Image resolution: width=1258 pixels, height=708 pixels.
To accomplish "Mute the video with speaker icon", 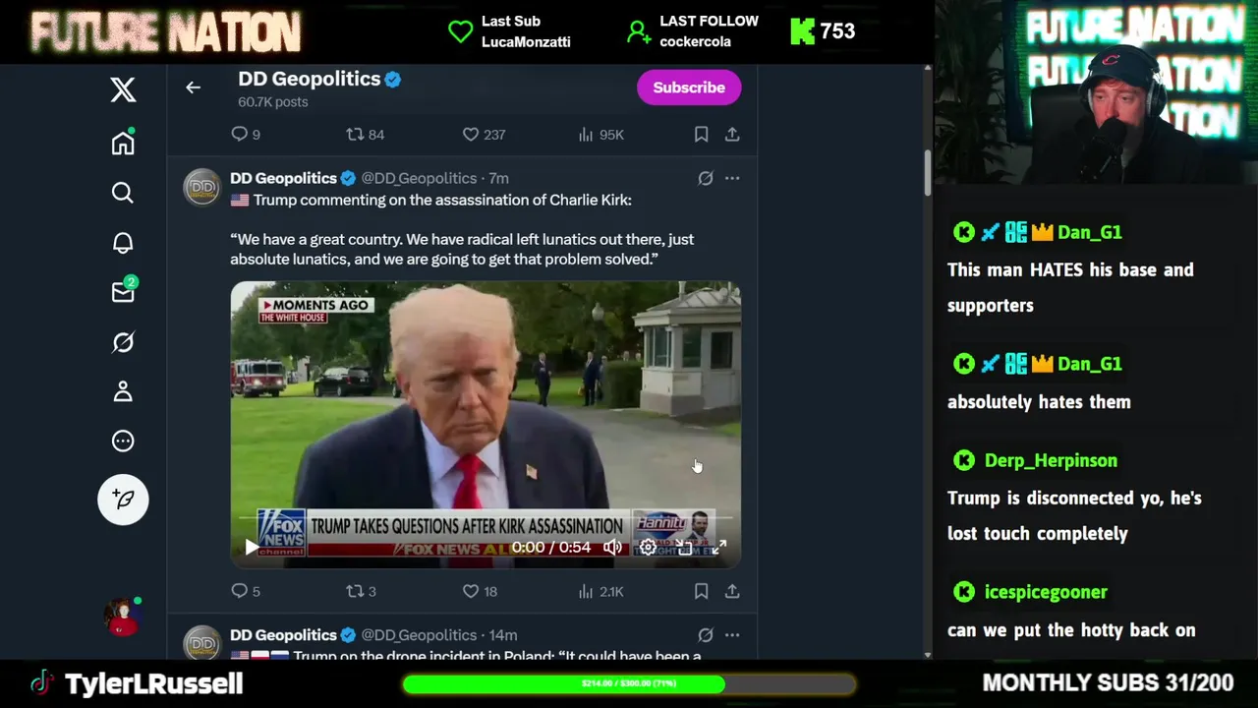I will (x=612, y=547).
